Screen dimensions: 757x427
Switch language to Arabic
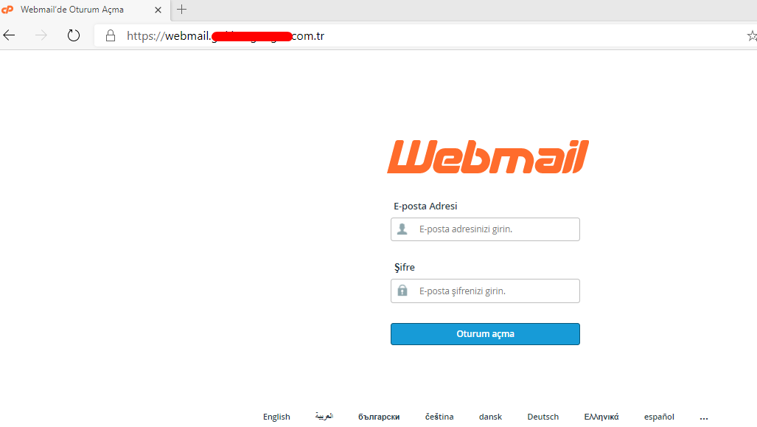tap(324, 416)
